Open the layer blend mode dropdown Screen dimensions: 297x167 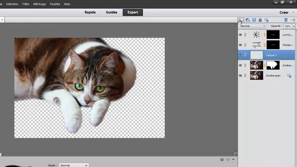(252, 26)
